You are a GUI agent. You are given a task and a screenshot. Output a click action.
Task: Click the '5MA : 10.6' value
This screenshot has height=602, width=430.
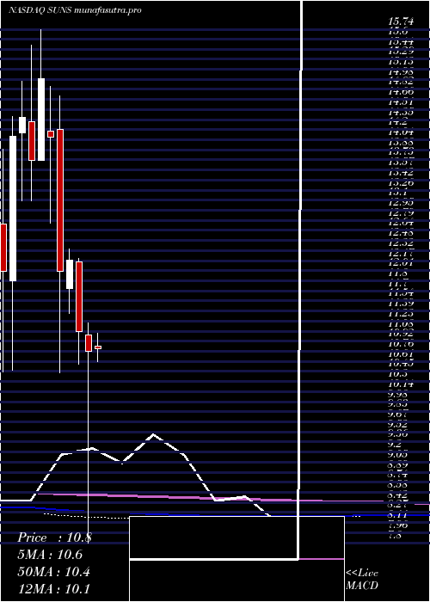point(50,555)
